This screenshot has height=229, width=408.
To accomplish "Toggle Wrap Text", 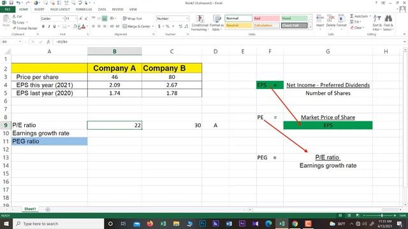I will tap(133, 18).
